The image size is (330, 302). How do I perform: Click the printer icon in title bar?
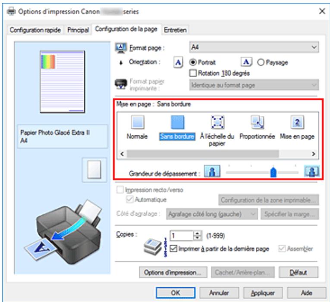11,11
